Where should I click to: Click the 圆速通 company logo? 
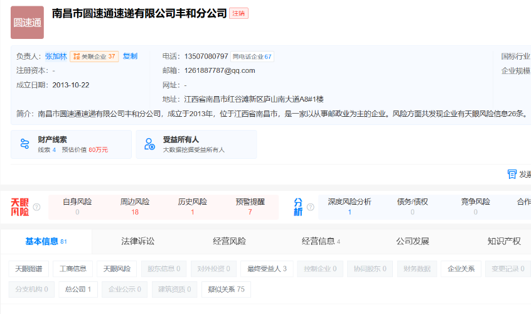pyautogui.click(x=27, y=23)
